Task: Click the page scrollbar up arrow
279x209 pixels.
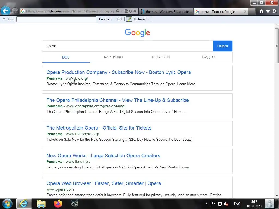Action: tap(277, 26)
